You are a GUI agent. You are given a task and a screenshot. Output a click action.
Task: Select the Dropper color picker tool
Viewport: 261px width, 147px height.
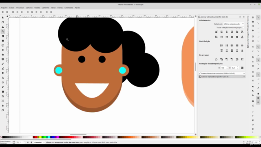point(3,105)
